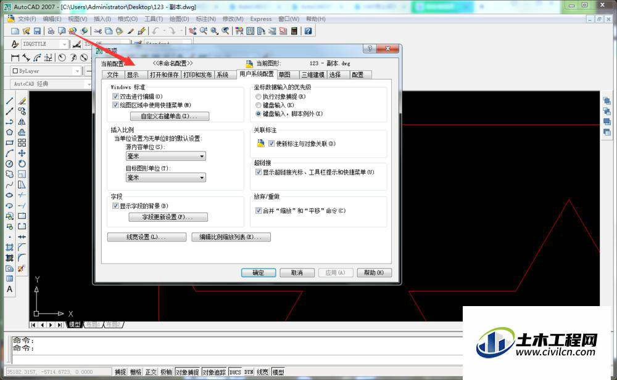617x380 pixels.
Task: Click the New drawing icon
Action: (15, 31)
